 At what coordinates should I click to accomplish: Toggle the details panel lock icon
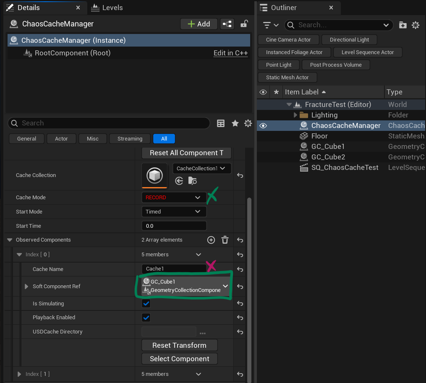coord(244,24)
